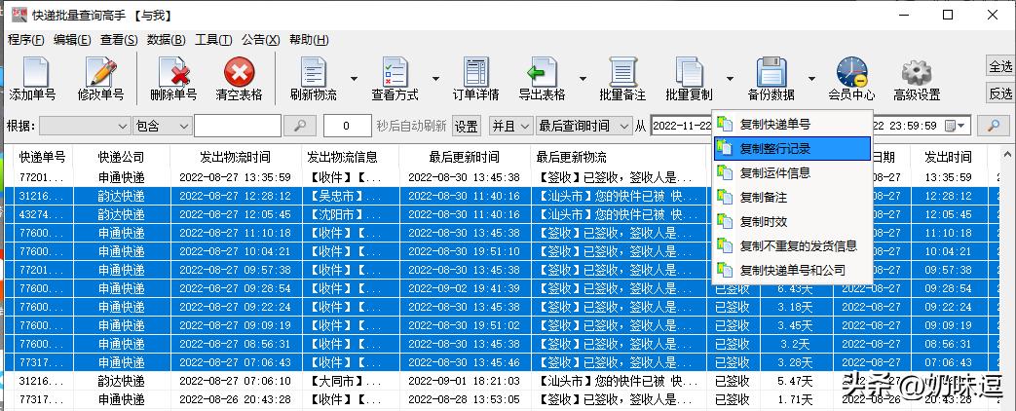Expand the 导出表格 dropdown arrow

click(x=583, y=79)
